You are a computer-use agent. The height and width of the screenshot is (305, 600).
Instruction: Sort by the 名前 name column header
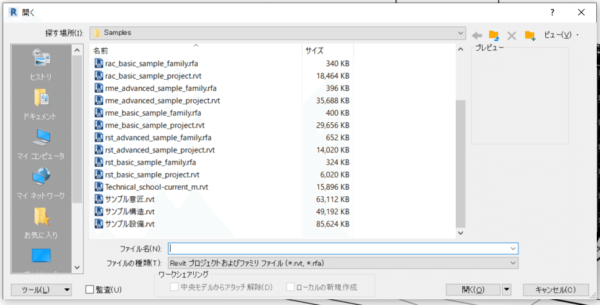point(196,51)
